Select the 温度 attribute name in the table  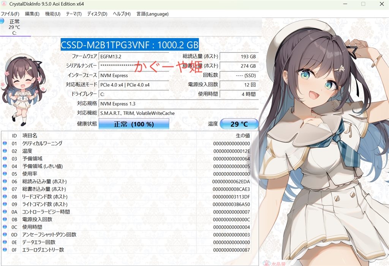27,151
